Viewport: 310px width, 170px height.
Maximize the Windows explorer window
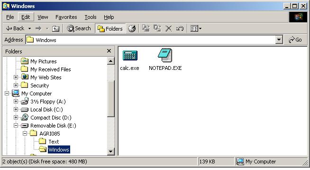pyautogui.click(x=294, y=6)
